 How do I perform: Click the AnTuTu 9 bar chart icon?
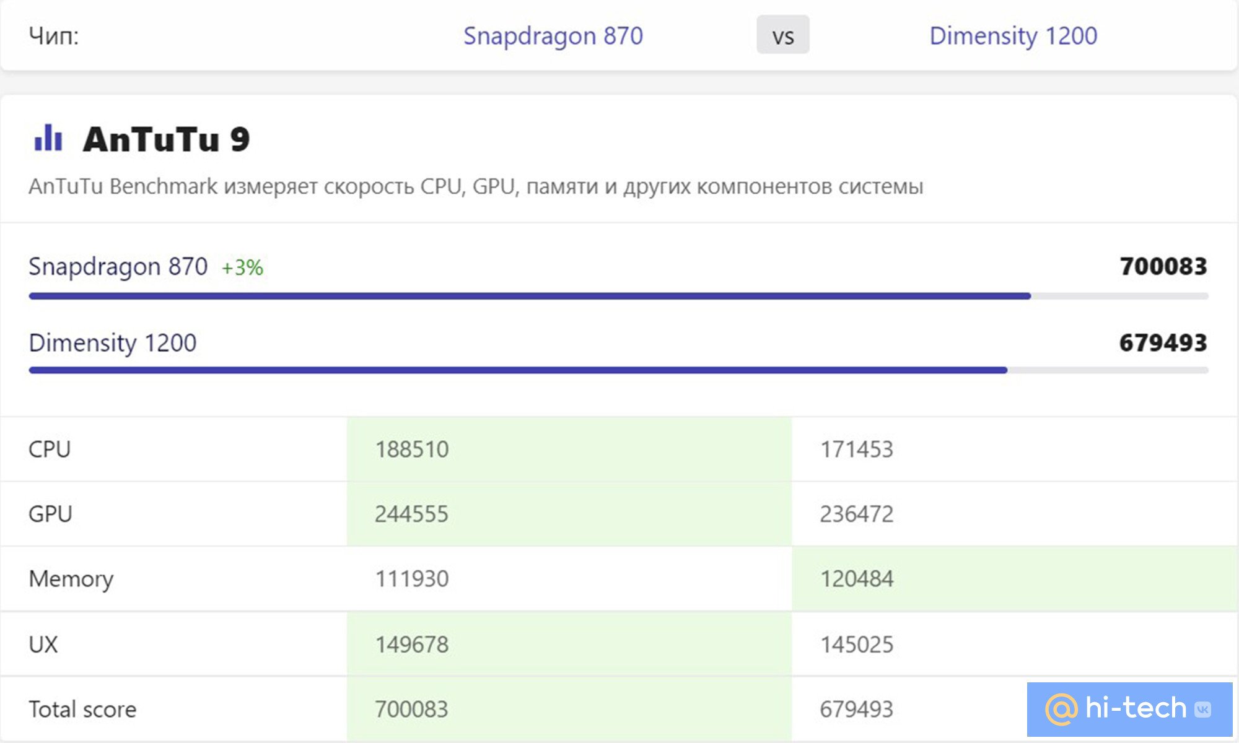tap(48, 137)
